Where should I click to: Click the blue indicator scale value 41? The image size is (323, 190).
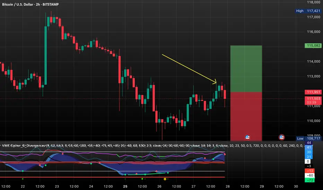tap(309, 147)
